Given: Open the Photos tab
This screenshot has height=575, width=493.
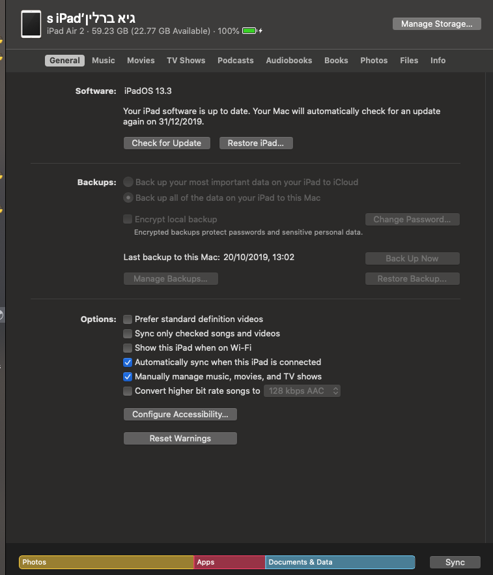Looking at the screenshot, I should (374, 61).
